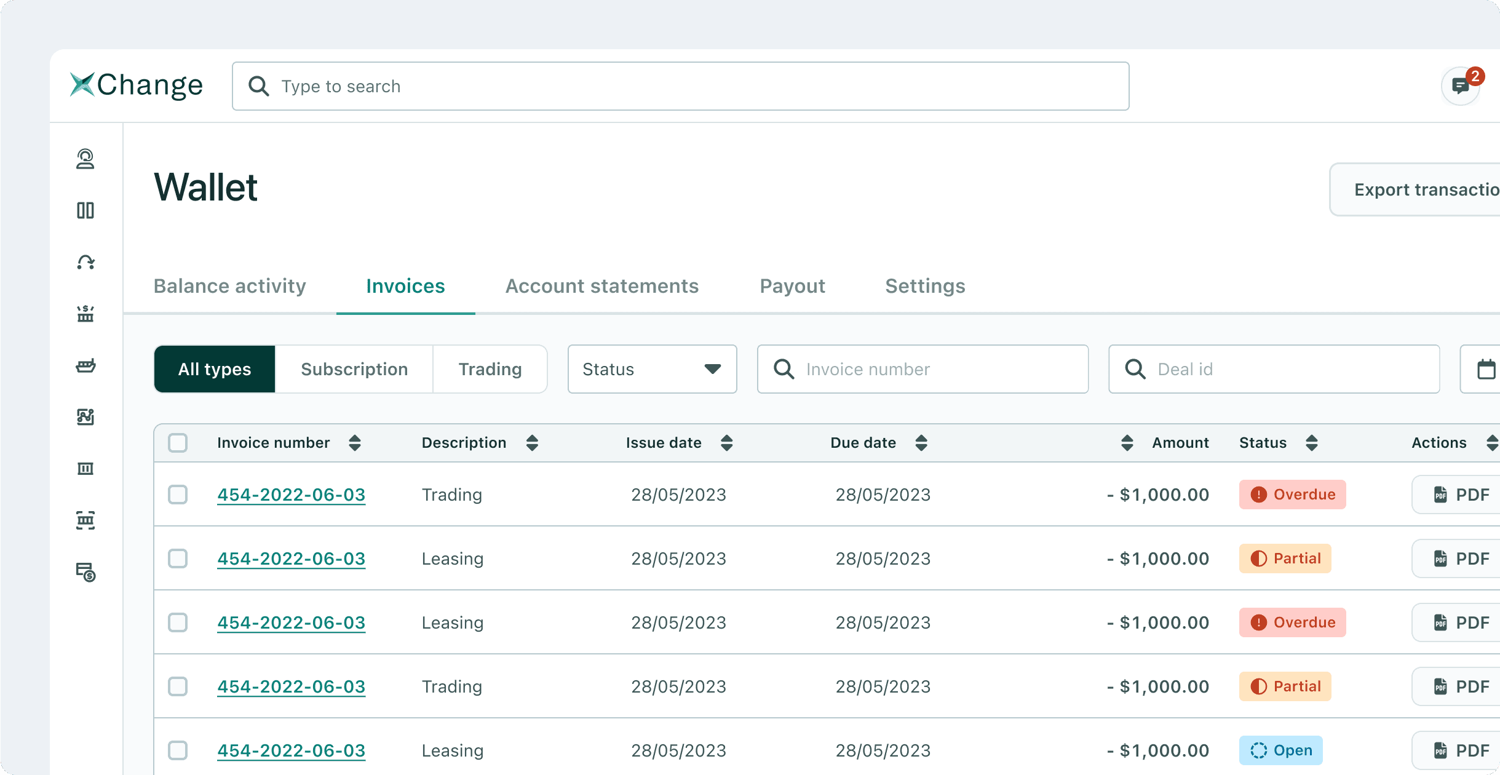Open invoice link in the Trading Overdue row
Viewport: 1500px width, 775px height.
tap(291, 495)
